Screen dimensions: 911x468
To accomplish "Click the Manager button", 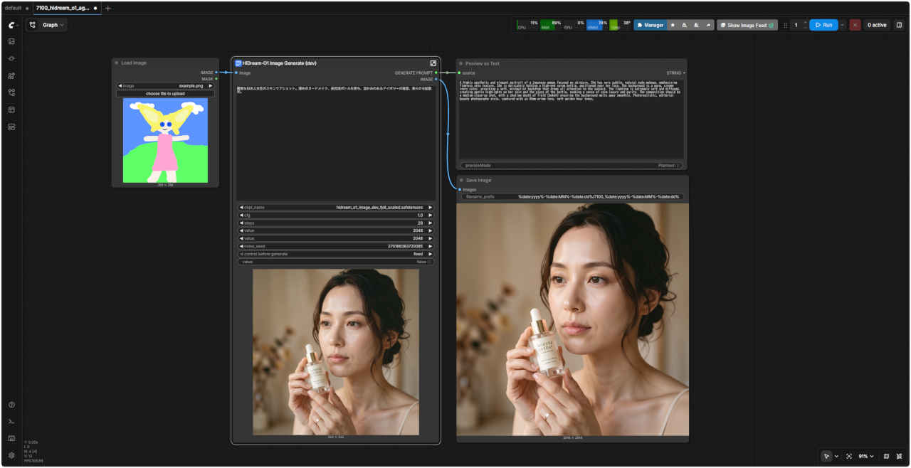I will click(x=650, y=25).
